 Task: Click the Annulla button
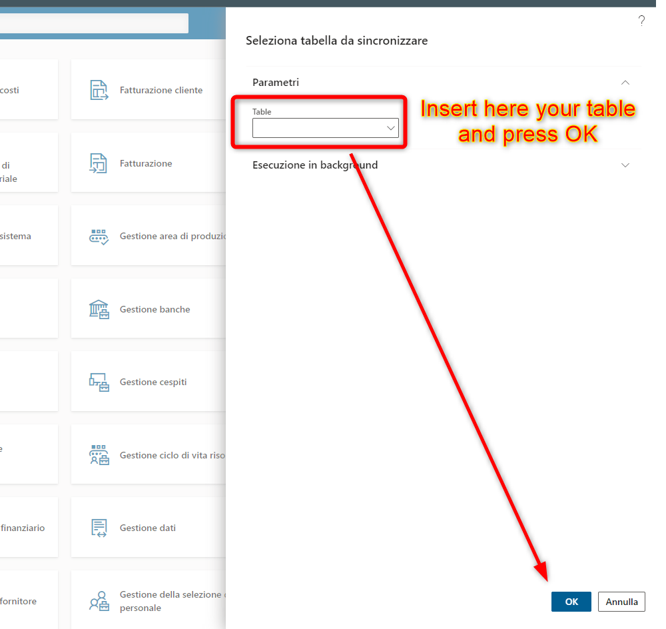(x=621, y=602)
